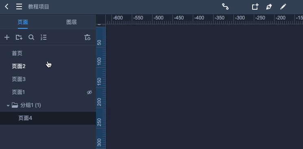
Task: Select 首页 in the page list
Action: [x=48, y=53]
